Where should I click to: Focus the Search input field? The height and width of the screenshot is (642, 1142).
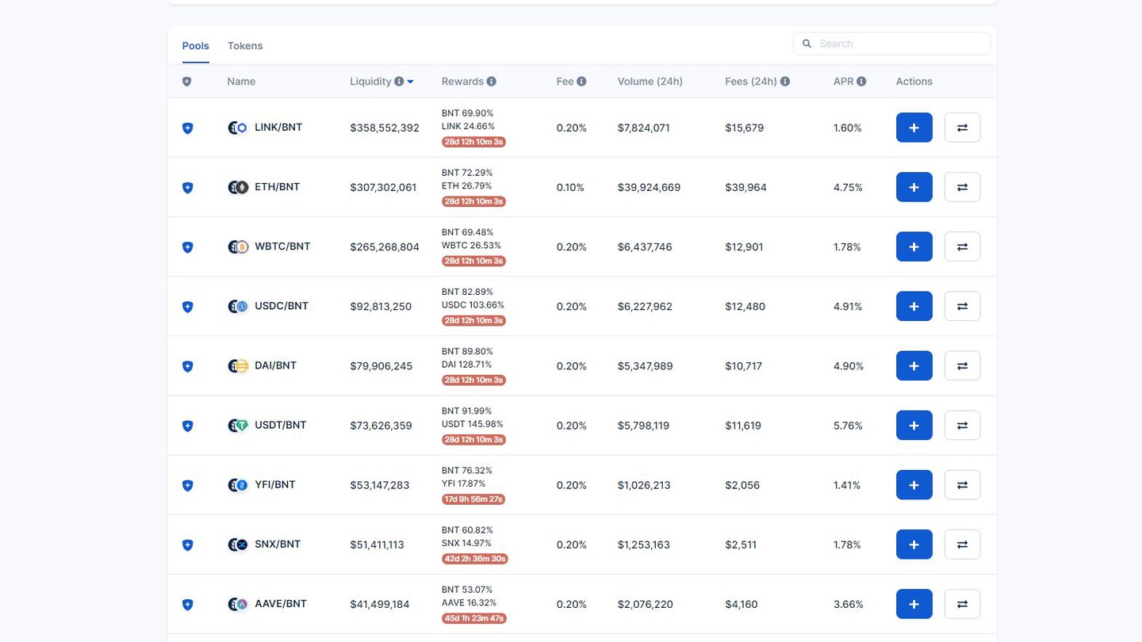891,44
